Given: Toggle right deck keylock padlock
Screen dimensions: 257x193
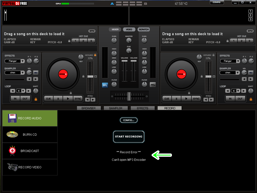Looking at the screenshot, I should (x=213, y=55).
